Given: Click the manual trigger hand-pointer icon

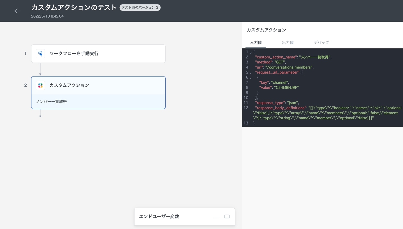Looking at the screenshot, I should (x=40, y=54).
